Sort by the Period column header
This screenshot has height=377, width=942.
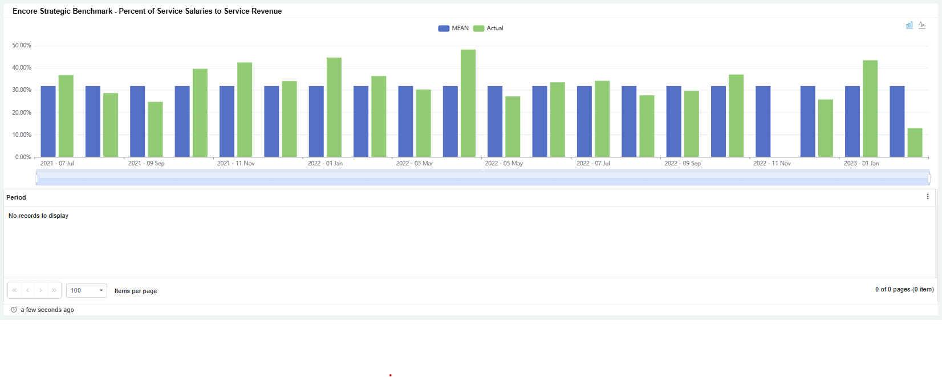tap(16, 197)
